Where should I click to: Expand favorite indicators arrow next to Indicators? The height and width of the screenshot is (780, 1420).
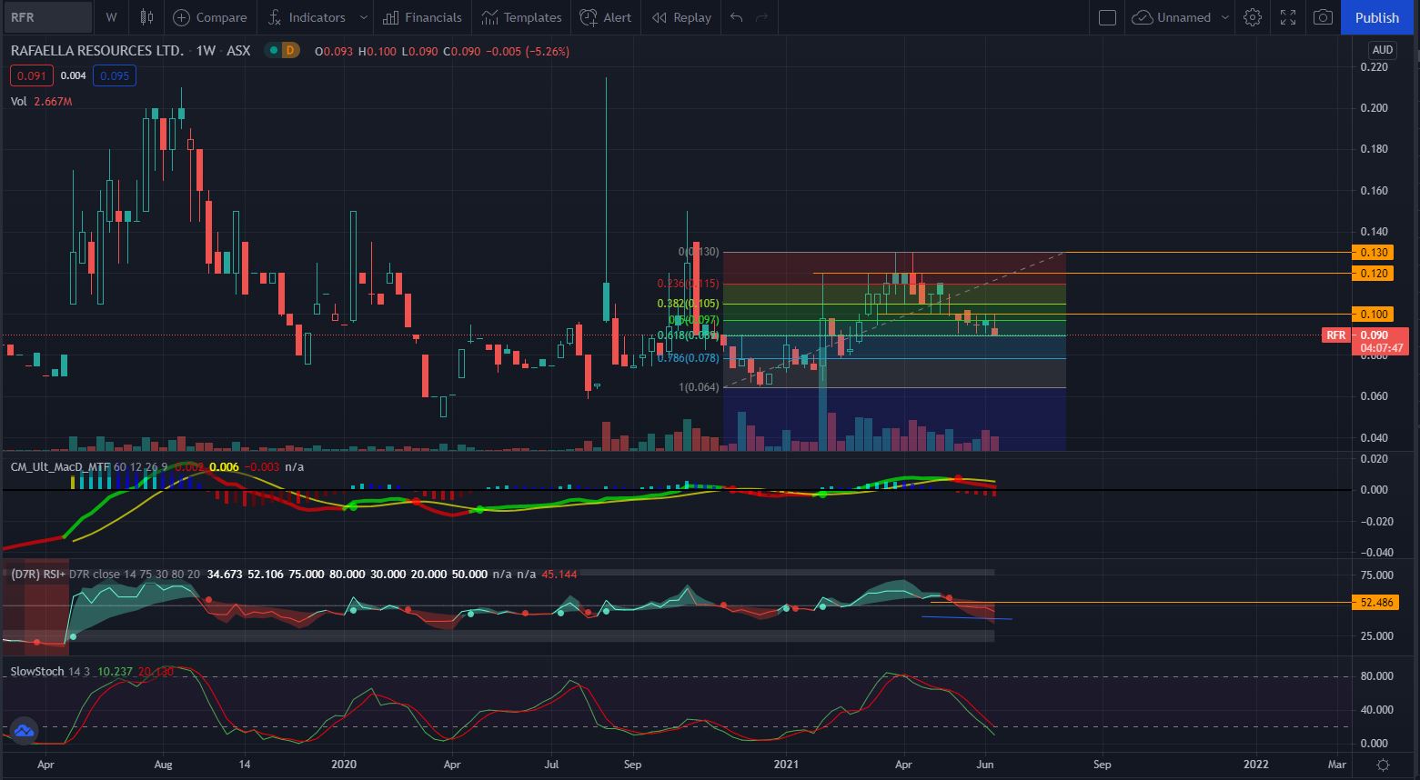pos(363,17)
